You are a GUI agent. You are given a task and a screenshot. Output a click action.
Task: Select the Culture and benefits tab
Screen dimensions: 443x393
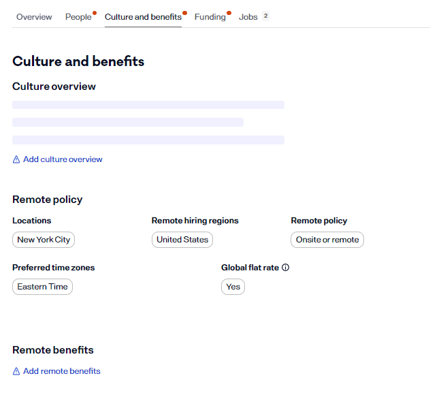click(x=143, y=17)
